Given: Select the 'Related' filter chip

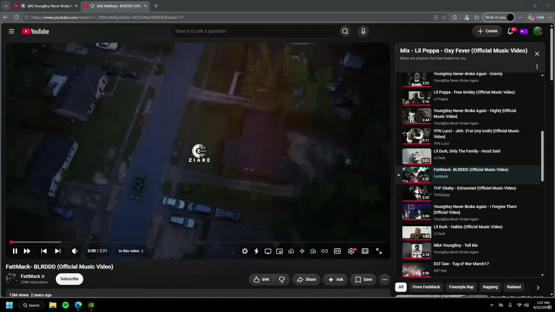Looking at the screenshot, I should pyautogui.click(x=514, y=287).
